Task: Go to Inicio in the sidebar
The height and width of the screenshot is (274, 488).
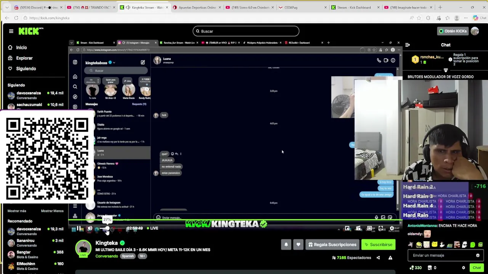Action: pos(18,48)
